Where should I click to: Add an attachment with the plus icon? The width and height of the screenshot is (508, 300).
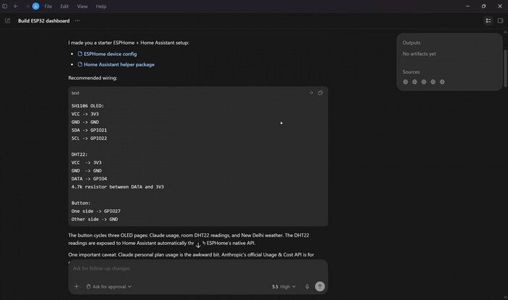pos(76,286)
